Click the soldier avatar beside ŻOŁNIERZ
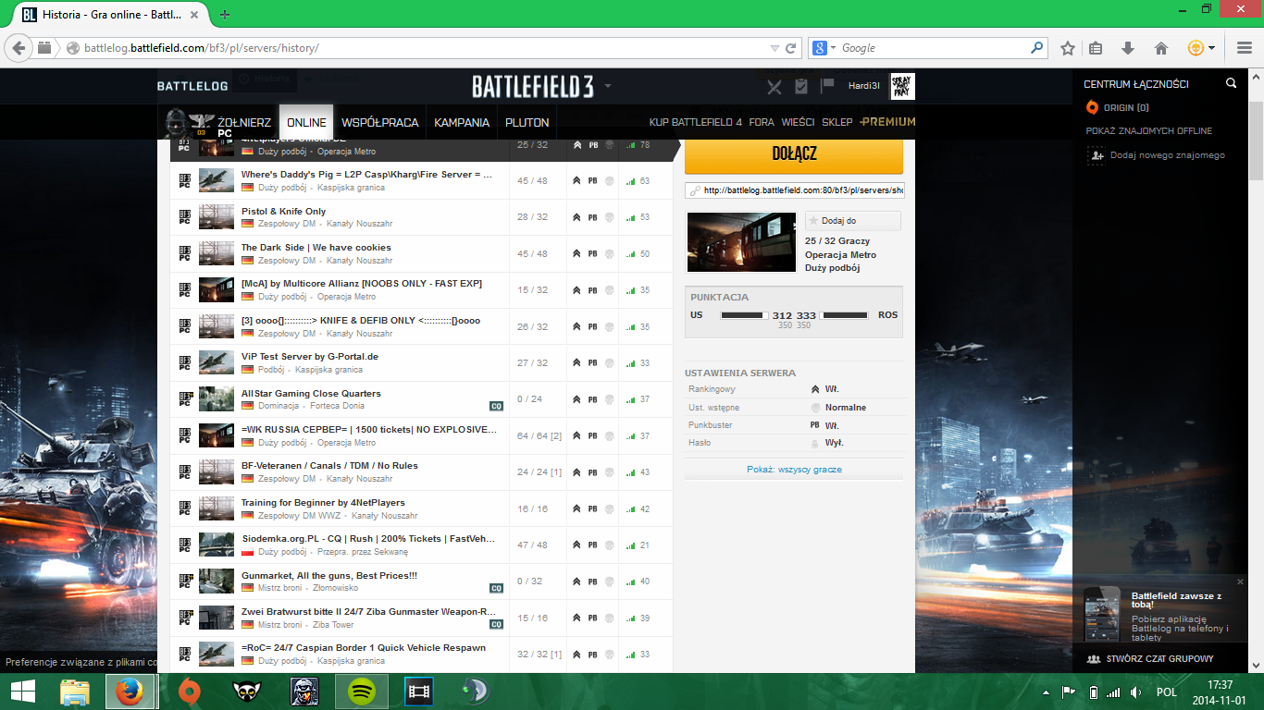The width and height of the screenshot is (1264, 710). click(176, 122)
